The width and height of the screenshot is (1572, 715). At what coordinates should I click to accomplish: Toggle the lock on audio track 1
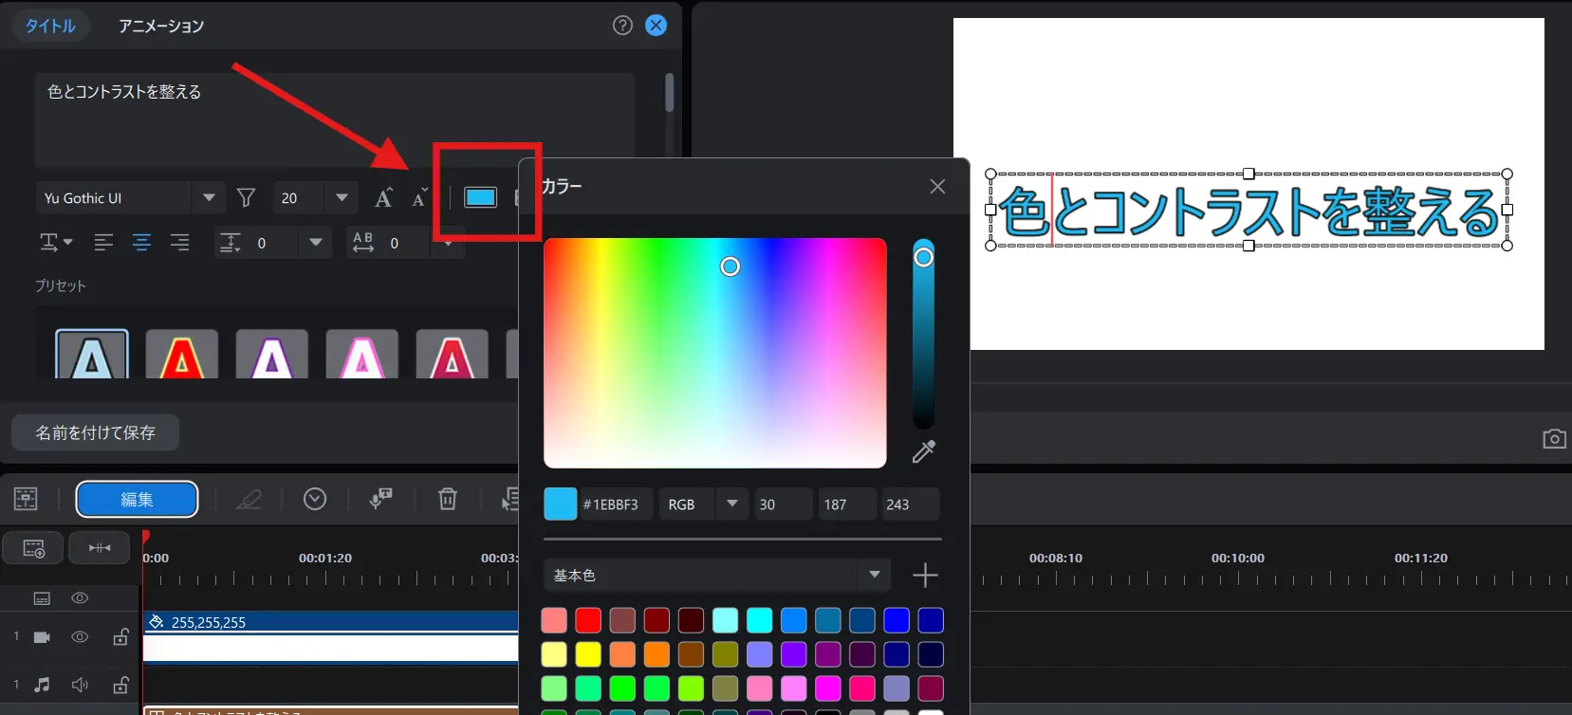click(120, 685)
